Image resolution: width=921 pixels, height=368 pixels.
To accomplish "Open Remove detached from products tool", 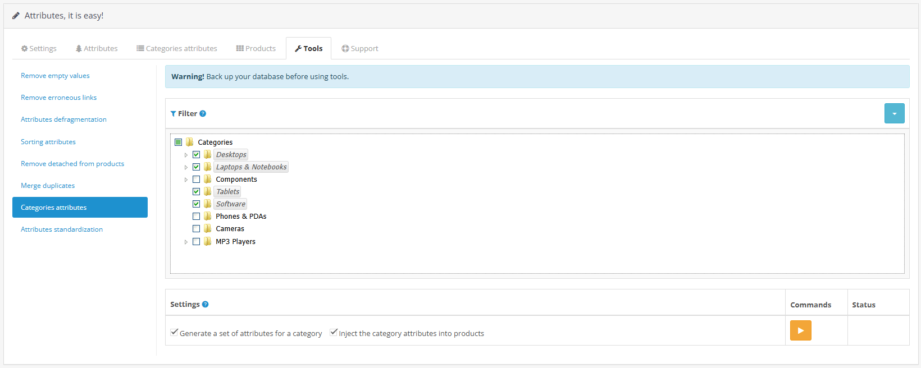I will click(72, 164).
